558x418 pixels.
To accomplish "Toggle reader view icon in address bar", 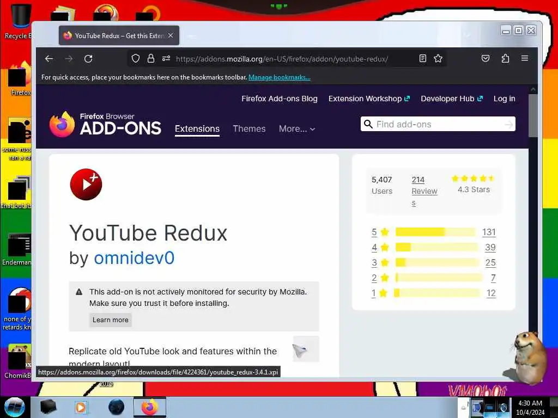I will coord(422,58).
